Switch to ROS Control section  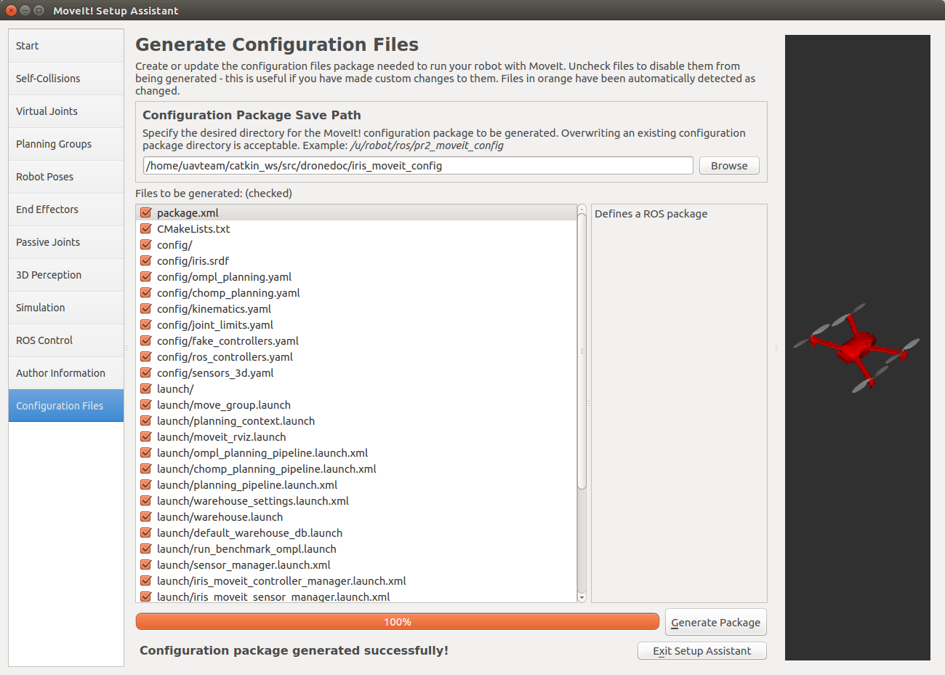click(x=66, y=340)
